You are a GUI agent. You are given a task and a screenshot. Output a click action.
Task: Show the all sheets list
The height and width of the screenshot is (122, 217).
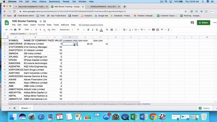pos(14,108)
